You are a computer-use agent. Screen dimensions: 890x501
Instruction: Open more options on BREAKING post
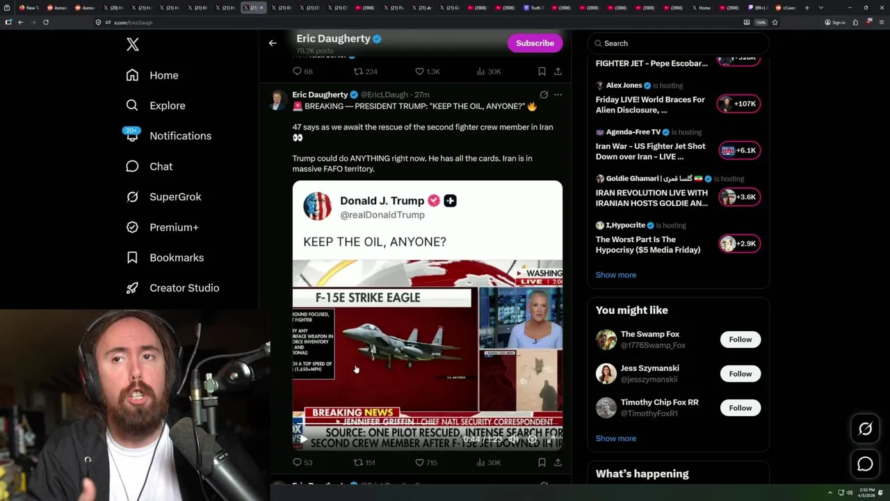[558, 95]
